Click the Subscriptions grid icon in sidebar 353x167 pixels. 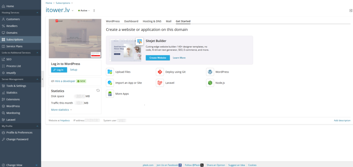tap(3, 40)
